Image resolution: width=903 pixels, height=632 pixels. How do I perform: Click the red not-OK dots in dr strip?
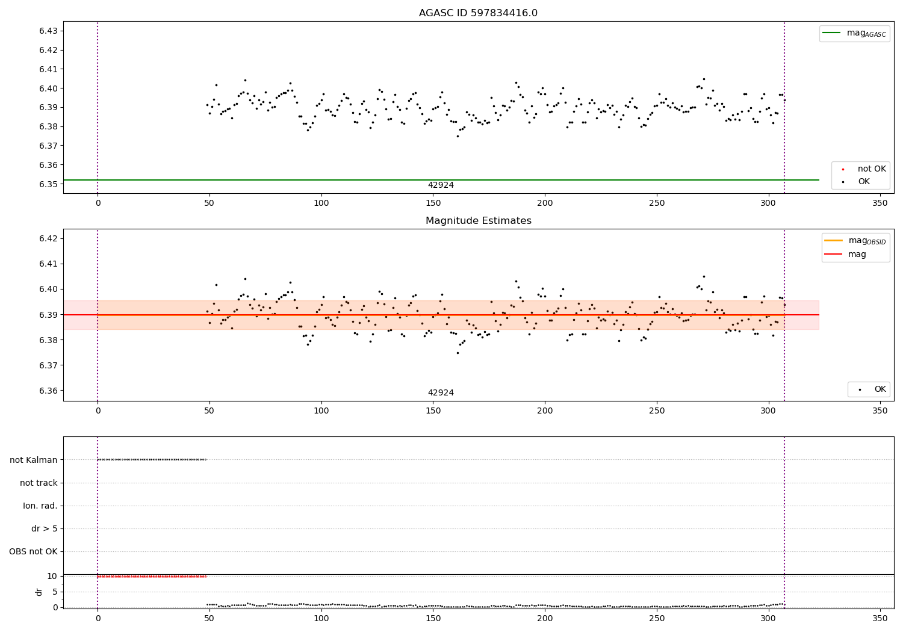pyautogui.click(x=152, y=576)
